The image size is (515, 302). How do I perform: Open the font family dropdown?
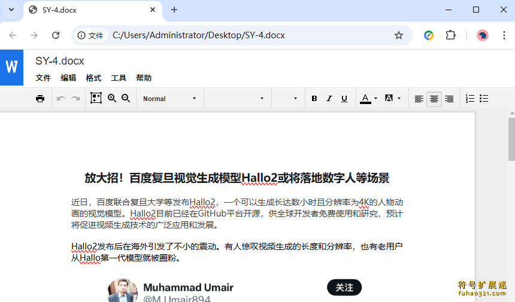[x=238, y=99]
